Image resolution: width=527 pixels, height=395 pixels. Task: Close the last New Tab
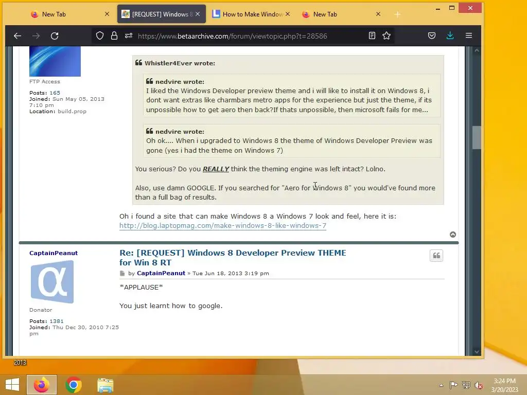[x=378, y=14]
